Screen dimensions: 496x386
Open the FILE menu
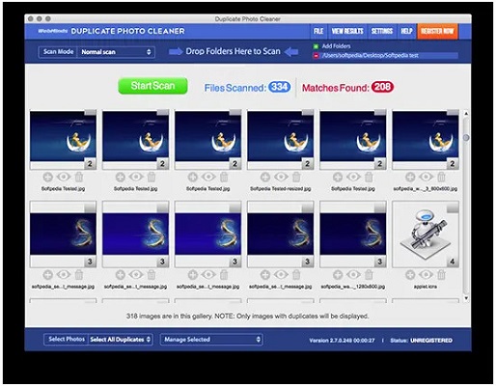tap(318, 31)
